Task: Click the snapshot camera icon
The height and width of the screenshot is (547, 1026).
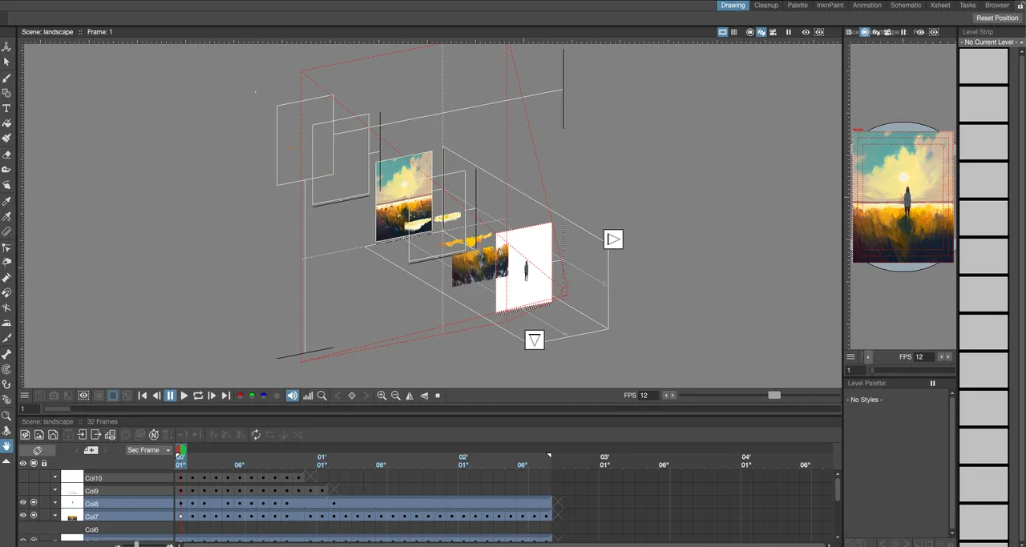Action: (x=54, y=396)
